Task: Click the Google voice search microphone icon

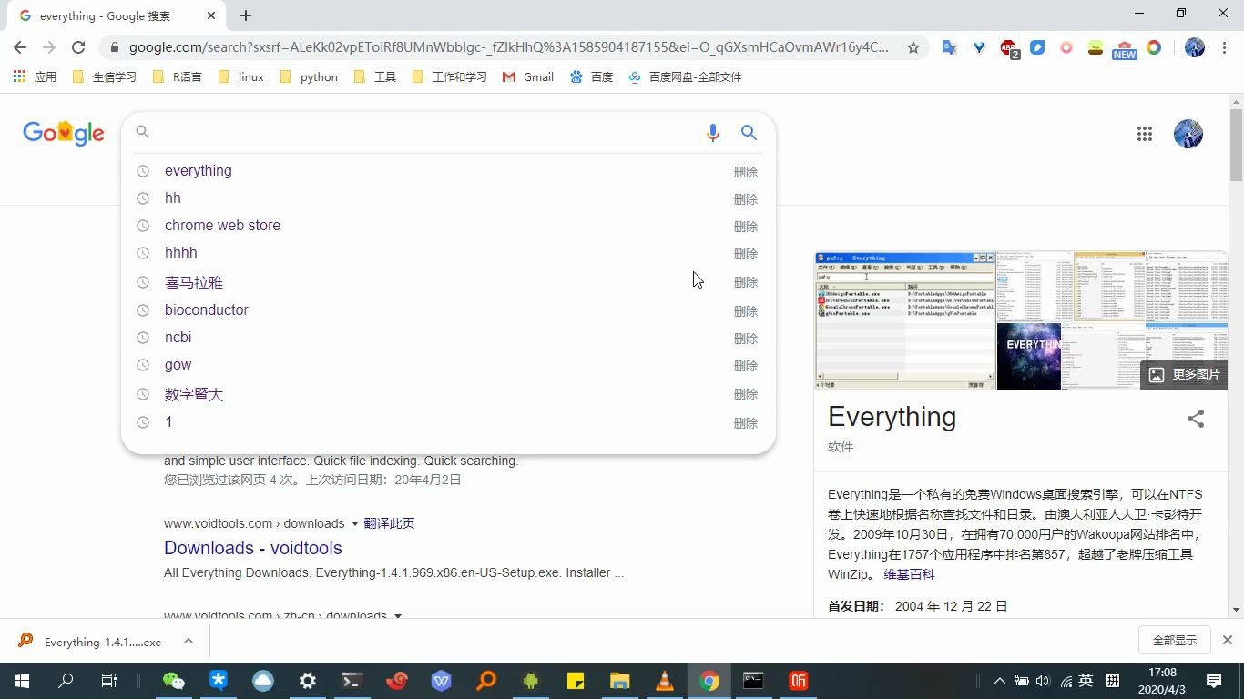Action: (x=713, y=133)
